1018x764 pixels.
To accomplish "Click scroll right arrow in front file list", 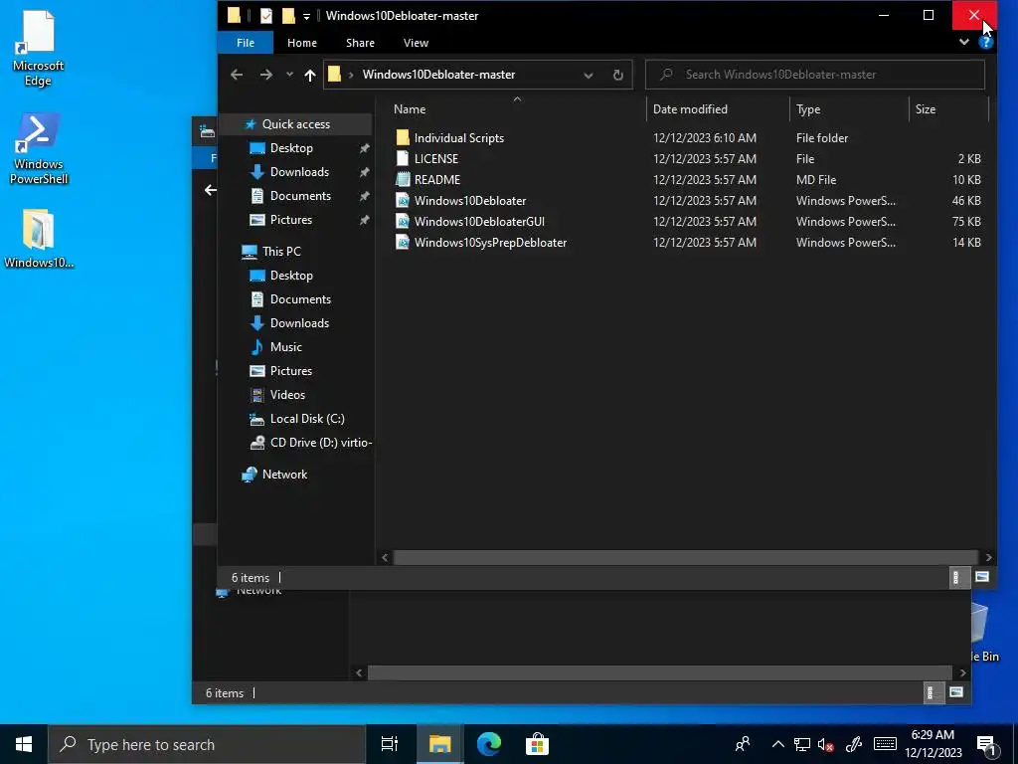I will point(988,557).
